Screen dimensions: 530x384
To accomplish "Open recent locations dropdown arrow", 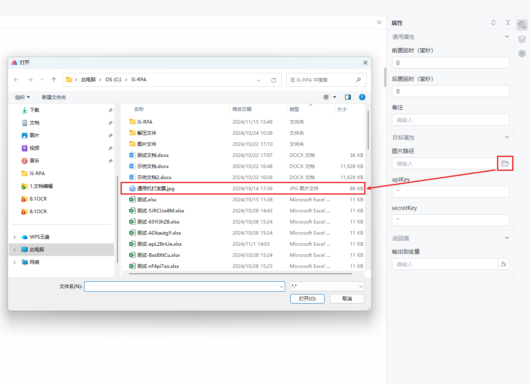I will coord(42,80).
